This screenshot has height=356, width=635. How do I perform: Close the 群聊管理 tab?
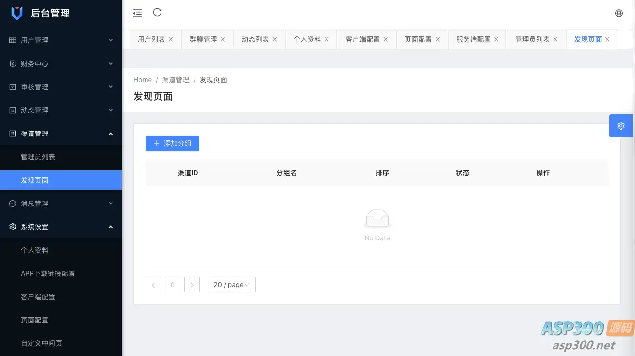pyautogui.click(x=223, y=39)
